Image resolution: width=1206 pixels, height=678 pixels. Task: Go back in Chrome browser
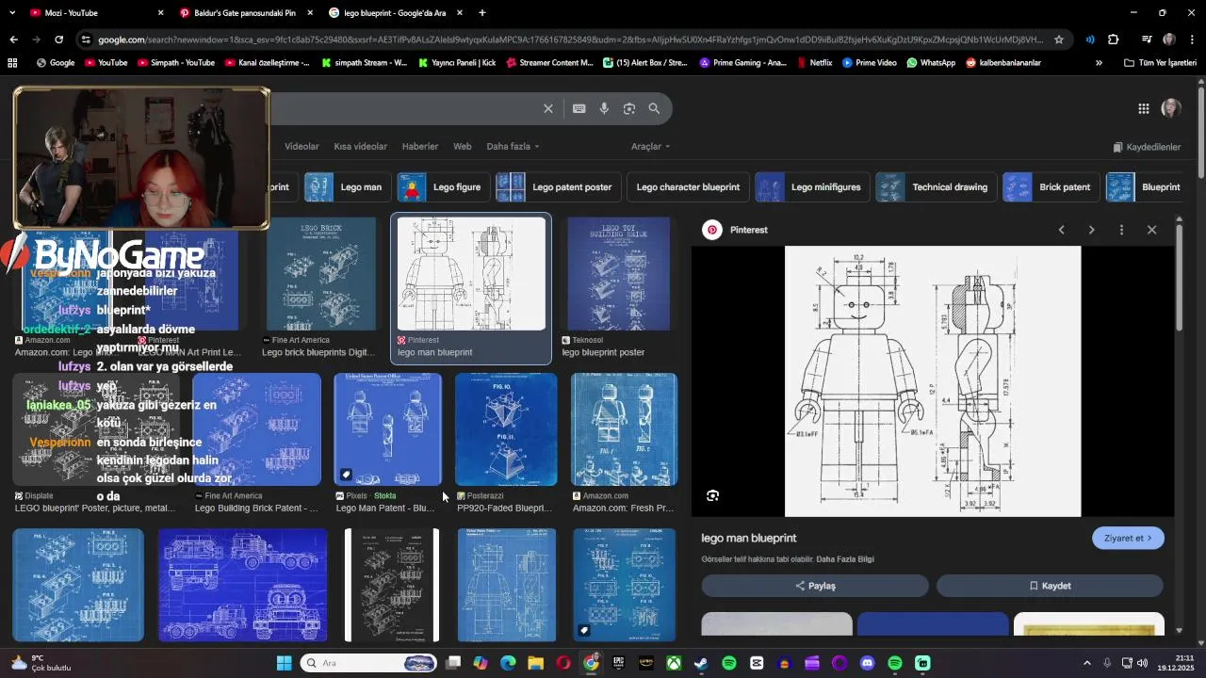point(13,40)
